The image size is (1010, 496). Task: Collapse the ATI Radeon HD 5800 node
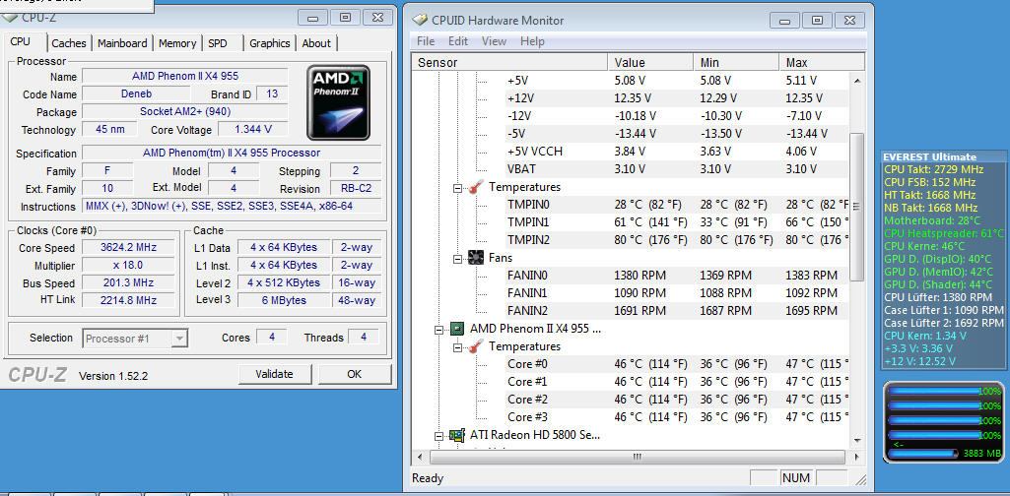pos(438,436)
